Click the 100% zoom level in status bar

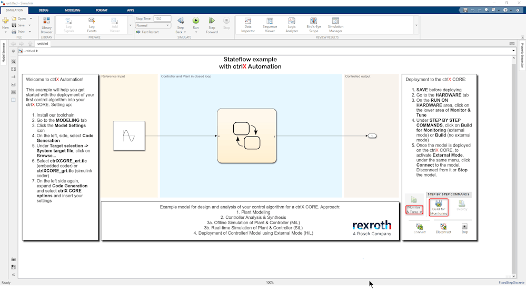(270, 283)
